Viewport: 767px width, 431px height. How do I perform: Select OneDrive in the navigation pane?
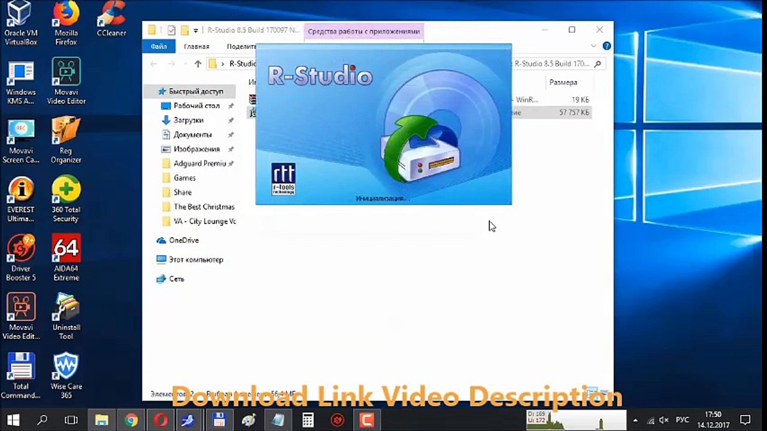point(184,240)
